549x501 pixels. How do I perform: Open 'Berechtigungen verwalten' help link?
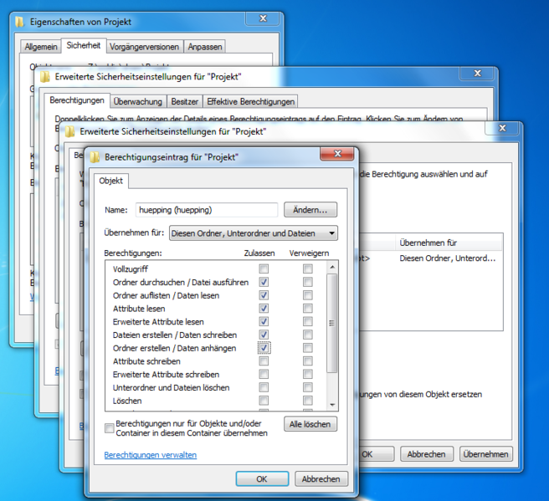click(x=151, y=455)
